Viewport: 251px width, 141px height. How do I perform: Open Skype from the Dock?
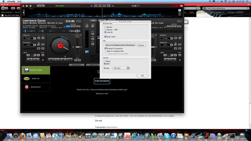pyautogui.click(x=167, y=136)
